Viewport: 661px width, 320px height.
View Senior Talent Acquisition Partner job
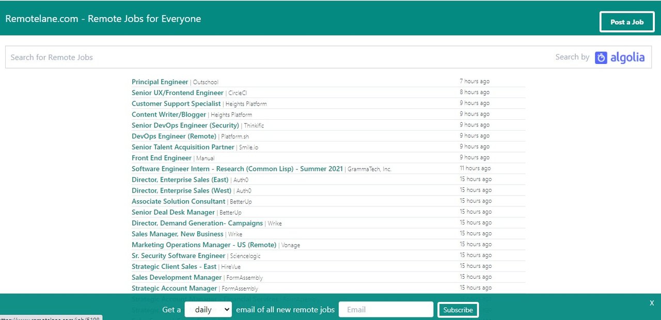click(183, 147)
